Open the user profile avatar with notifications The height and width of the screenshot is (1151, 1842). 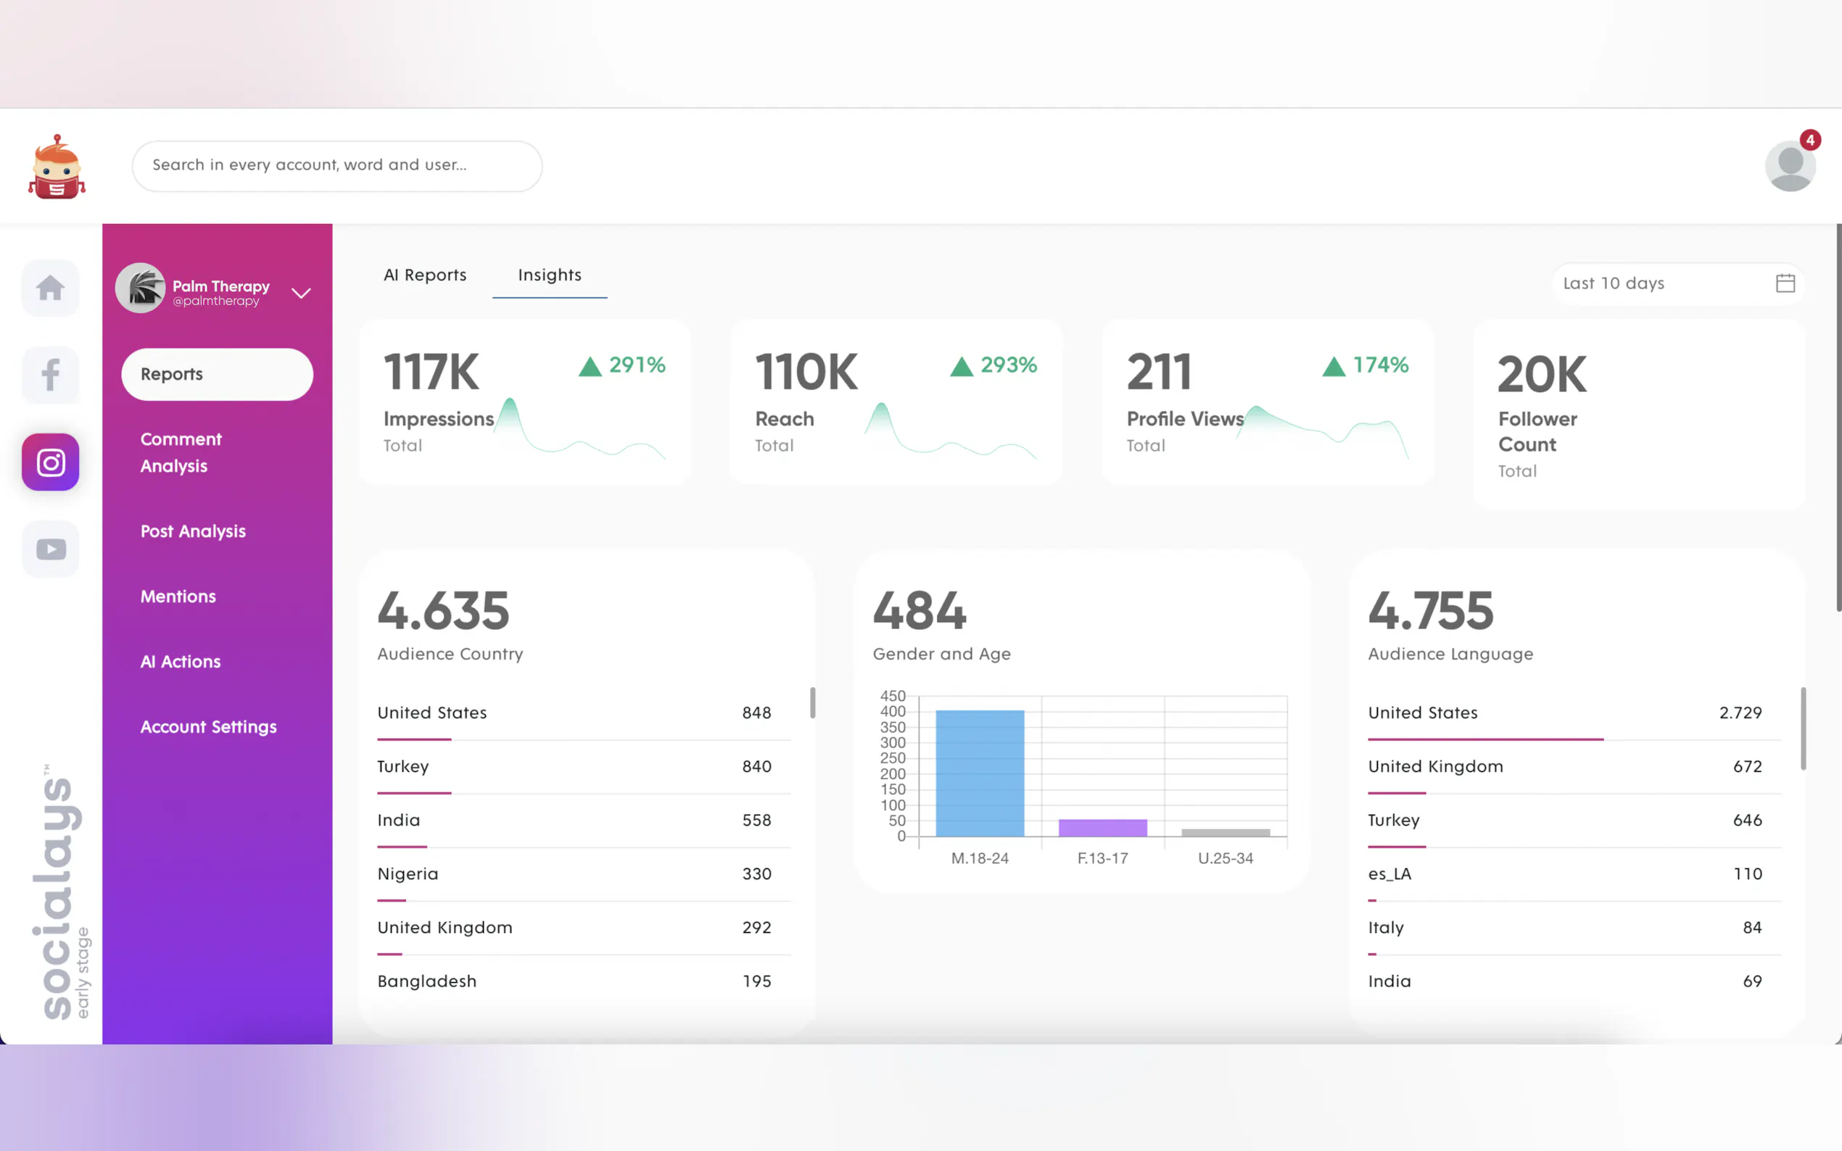pos(1790,166)
